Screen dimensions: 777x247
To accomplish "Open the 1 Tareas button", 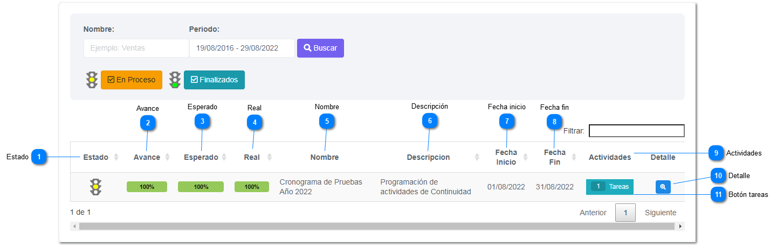I will 610,187.
